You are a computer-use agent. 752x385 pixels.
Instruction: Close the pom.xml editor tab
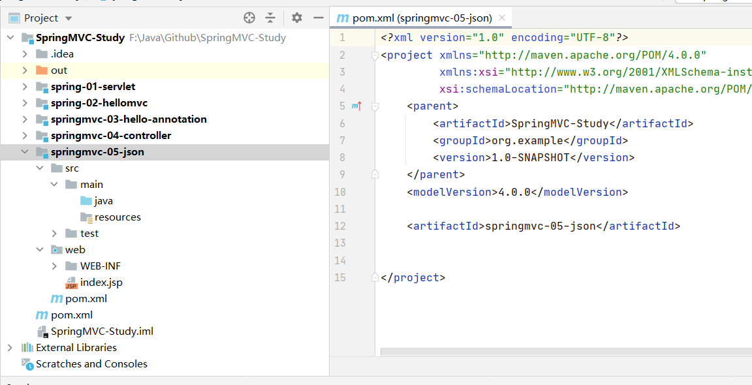click(x=501, y=18)
